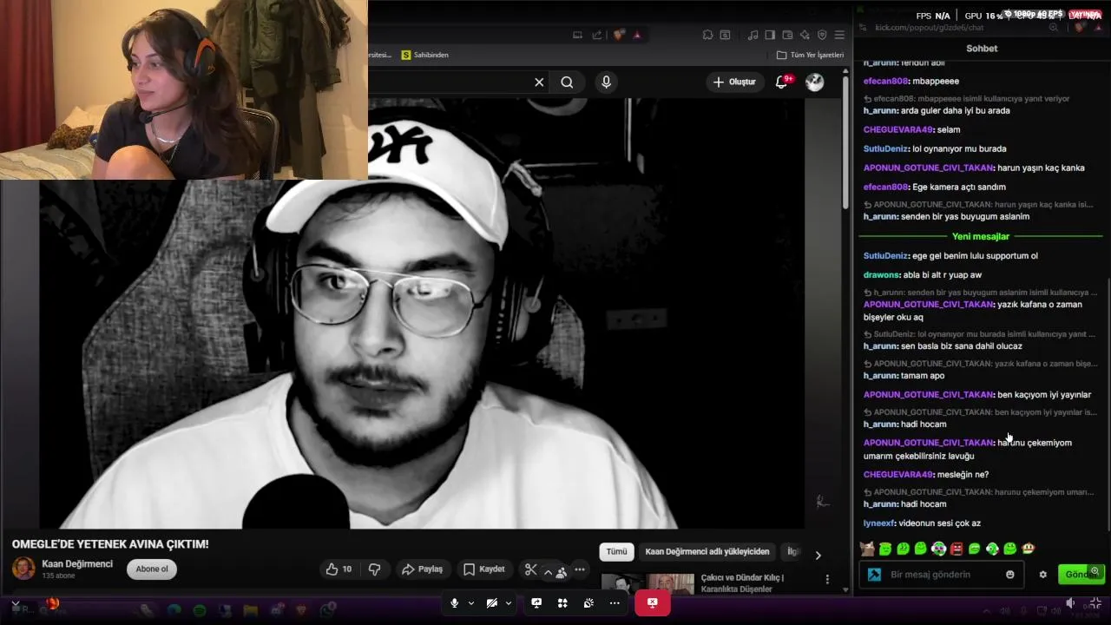Click in the Bir mesaj gönderin chat input
The height and width of the screenshot is (625, 1111).
[x=943, y=575]
